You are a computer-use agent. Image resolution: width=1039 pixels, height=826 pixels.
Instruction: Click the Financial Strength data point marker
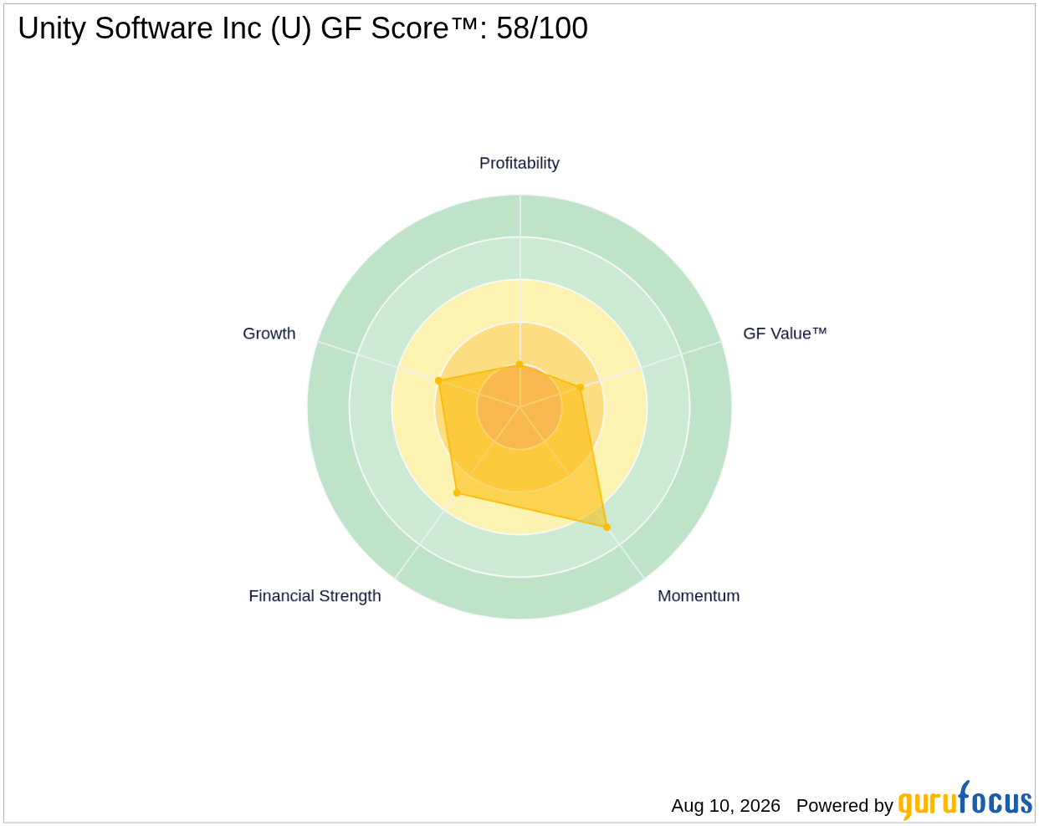tap(457, 493)
